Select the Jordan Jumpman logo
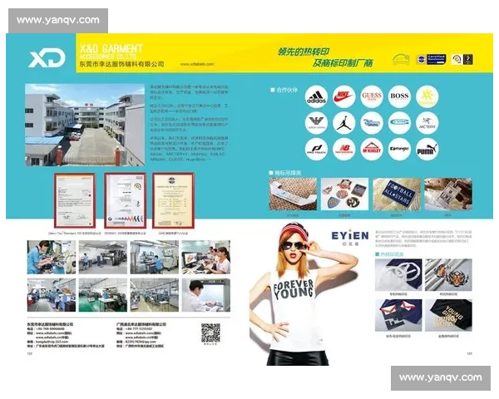This screenshot has width=499, height=399. pos(343,123)
